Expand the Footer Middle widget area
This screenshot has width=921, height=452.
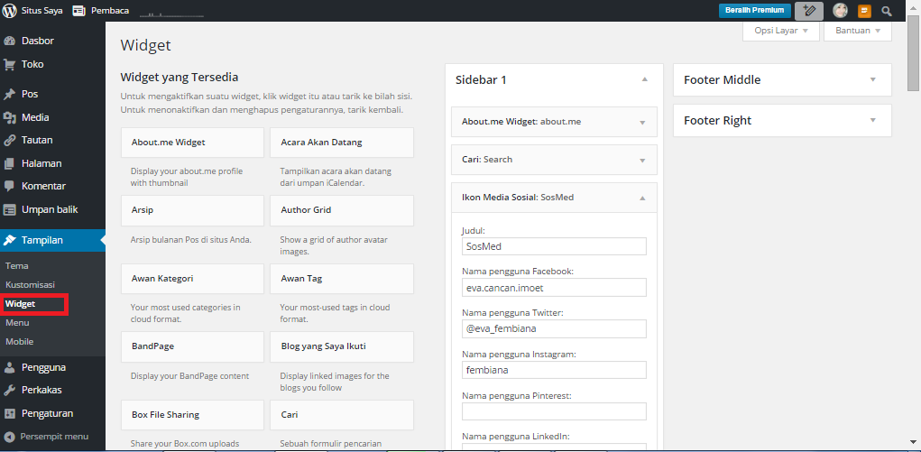coord(872,79)
